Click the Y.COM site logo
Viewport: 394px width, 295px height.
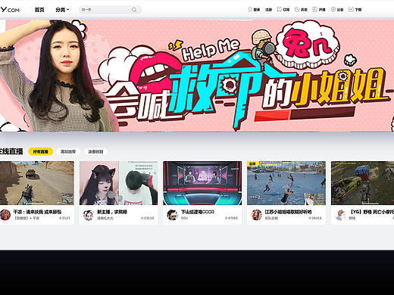click(x=10, y=10)
